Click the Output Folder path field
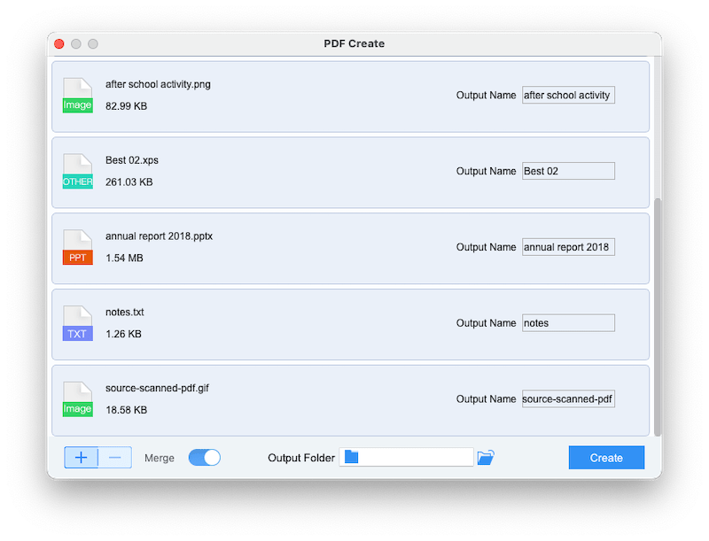 tap(407, 457)
